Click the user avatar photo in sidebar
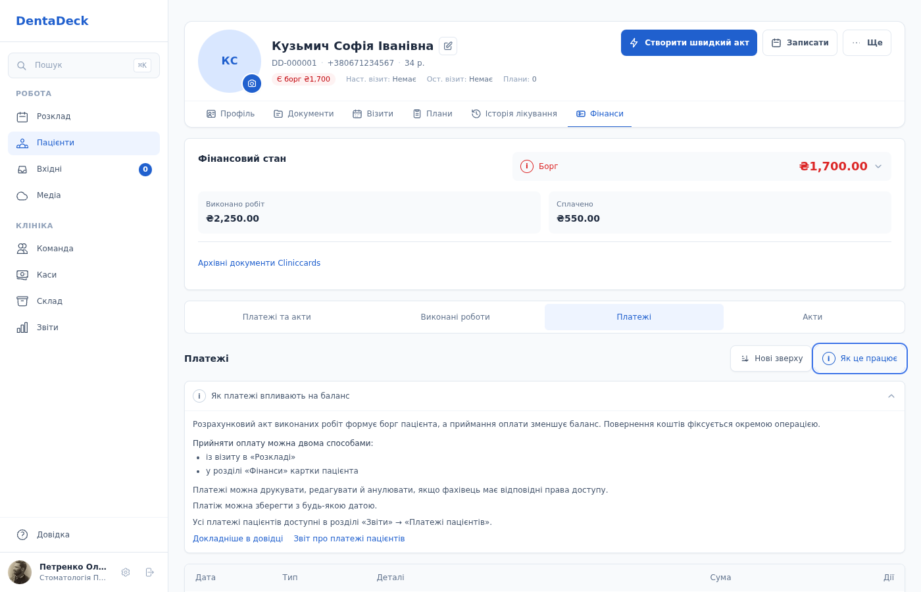The height and width of the screenshot is (592, 921). coord(20,572)
